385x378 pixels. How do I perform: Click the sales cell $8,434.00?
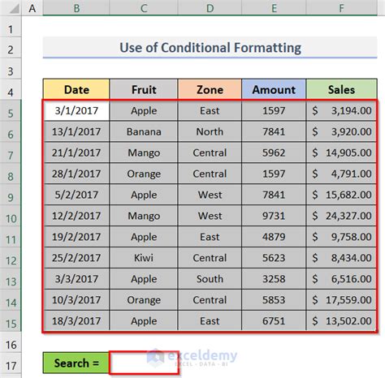coord(341,258)
